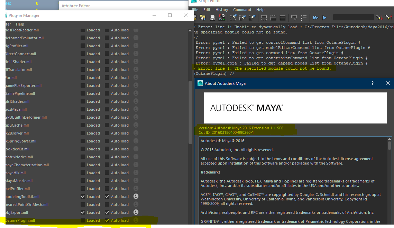Click About dialog text scroll-up arrow

389,139
